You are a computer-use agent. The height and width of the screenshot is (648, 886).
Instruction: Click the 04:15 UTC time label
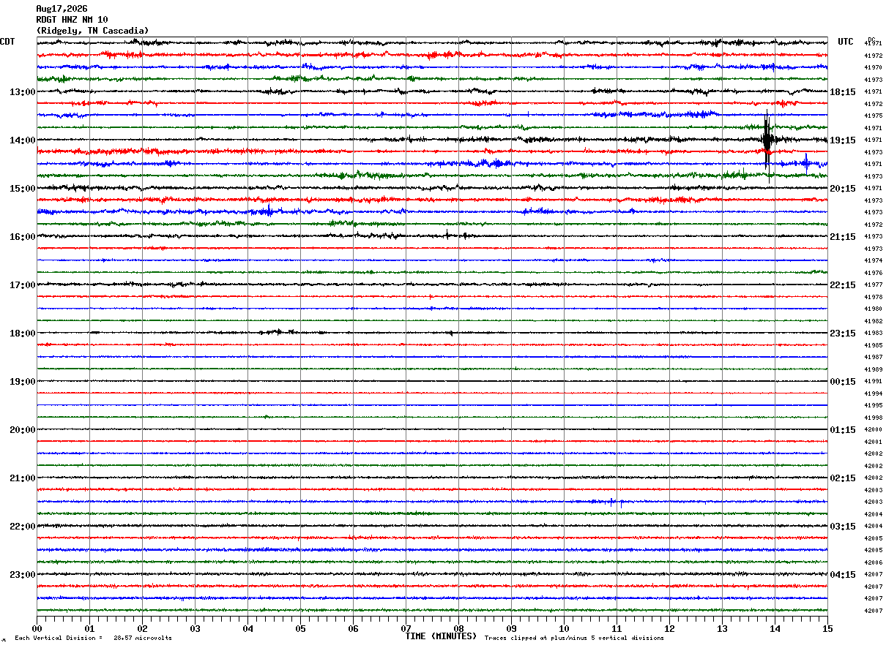click(x=843, y=575)
